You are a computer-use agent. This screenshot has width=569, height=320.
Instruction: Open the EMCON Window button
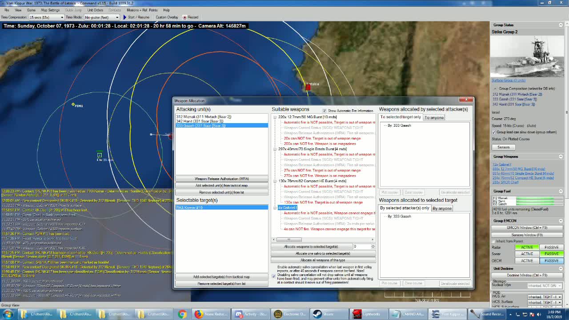pos(527,228)
